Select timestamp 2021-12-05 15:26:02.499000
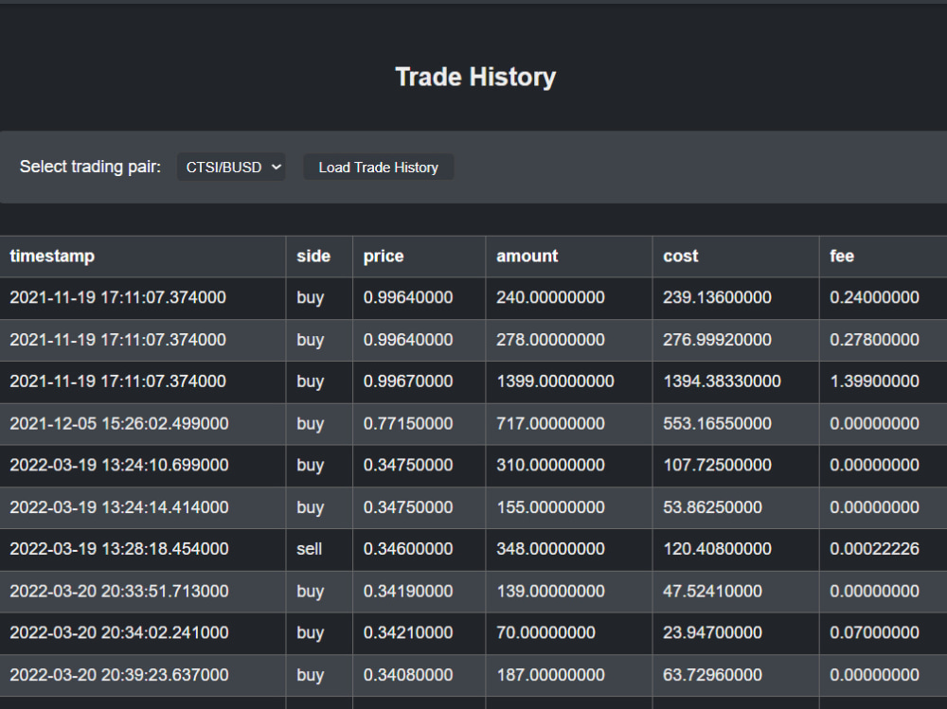The height and width of the screenshot is (709, 947). (119, 423)
